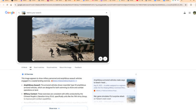
Task: Go to the browser home page
Action: click(x=11, y=5)
